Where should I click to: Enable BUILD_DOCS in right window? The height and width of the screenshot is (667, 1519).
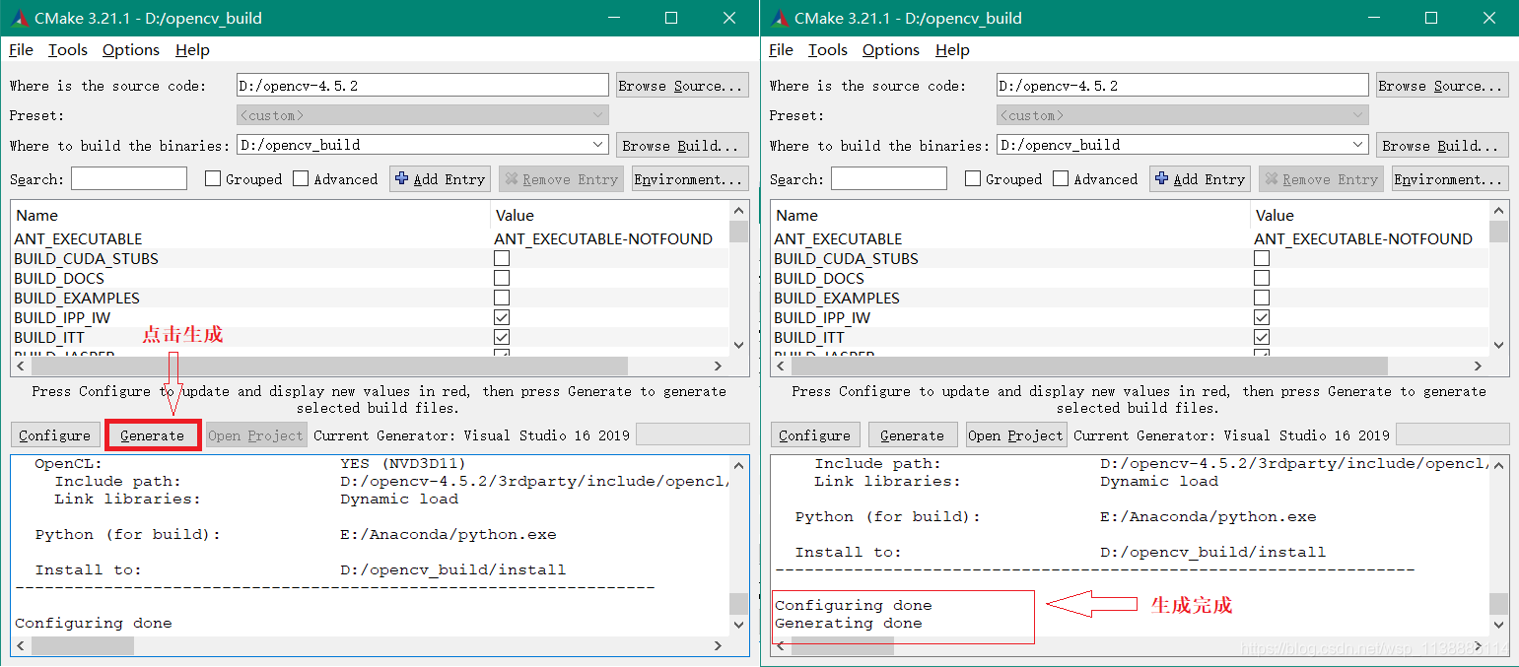1262,278
